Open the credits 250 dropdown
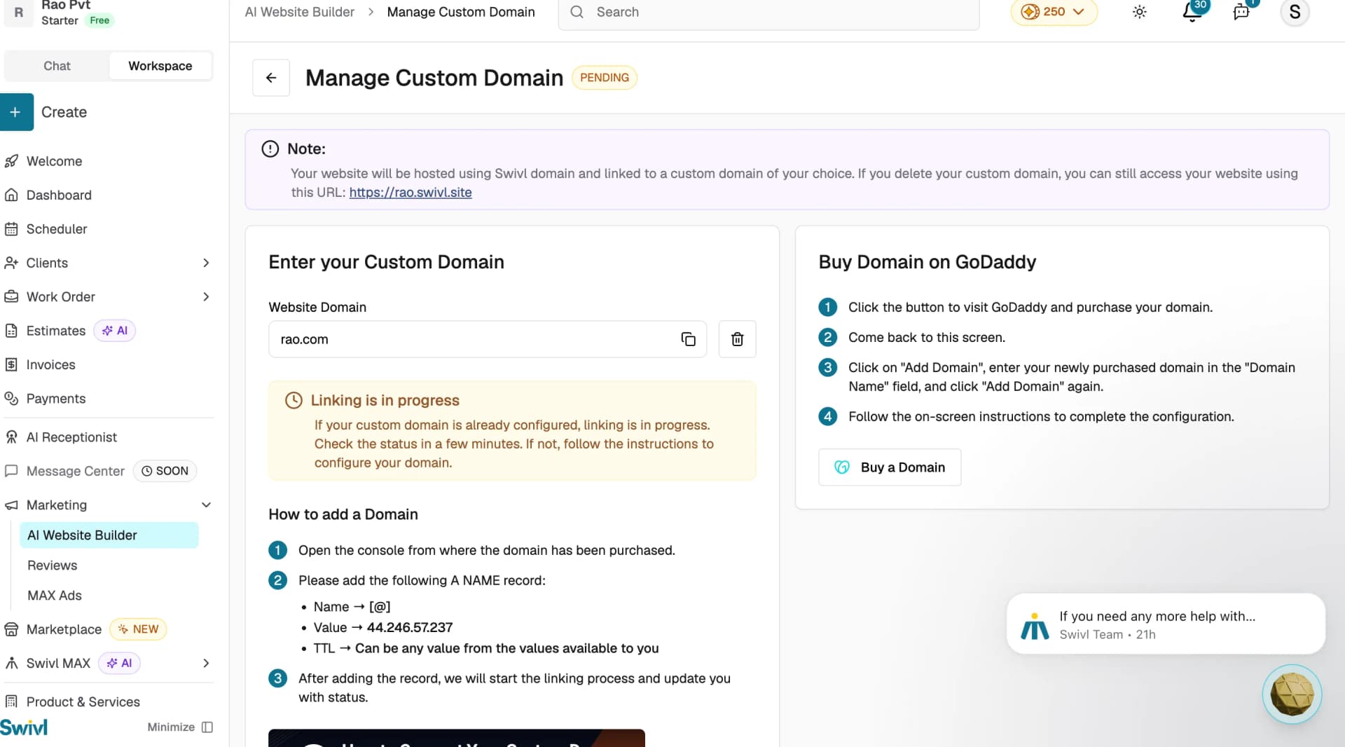Image resolution: width=1345 pixels, height=747 pixels. point(1053,12)
